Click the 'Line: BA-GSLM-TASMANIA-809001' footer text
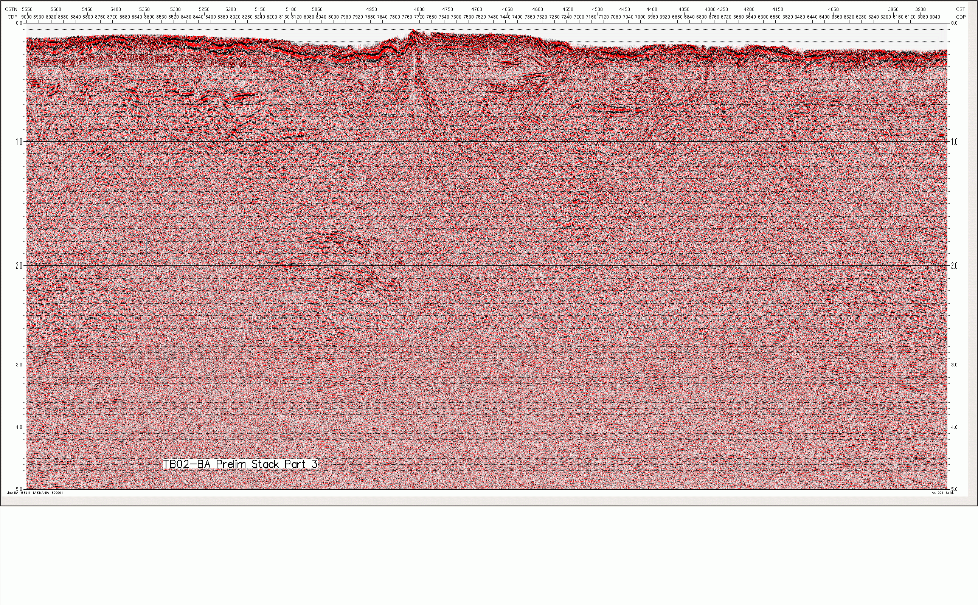This screenshot has width=978, height=605. click(35, 493)
